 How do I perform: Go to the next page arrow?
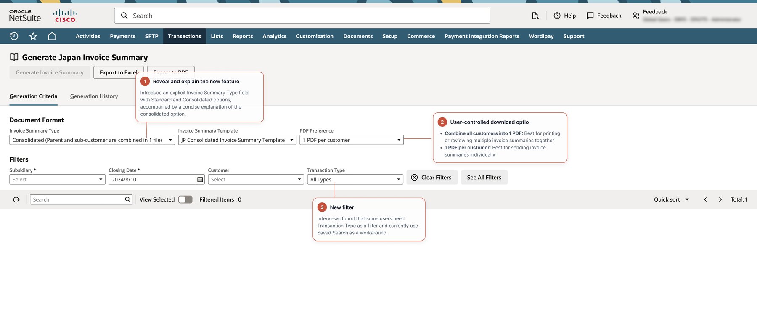[720, 199]
